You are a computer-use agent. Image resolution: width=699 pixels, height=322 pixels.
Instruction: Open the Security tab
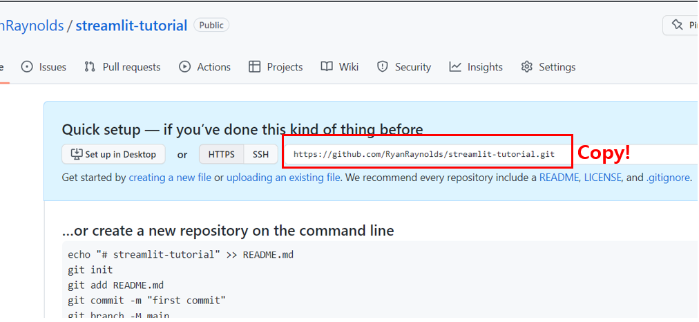(x=404, y=67)
